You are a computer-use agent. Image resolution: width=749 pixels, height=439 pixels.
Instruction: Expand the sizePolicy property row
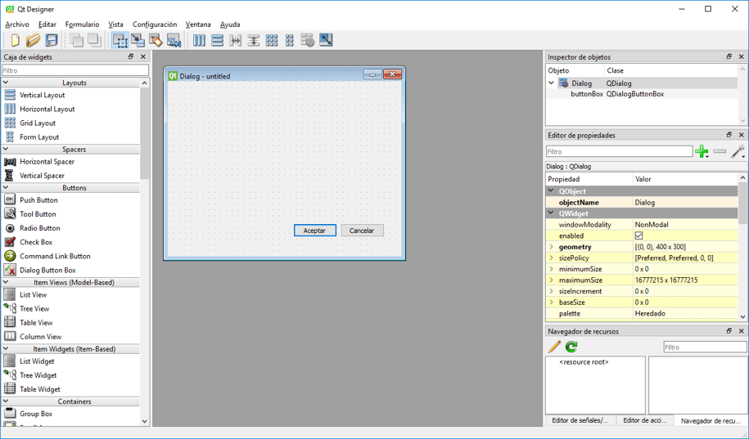pyautogui.click(x=551, y=258)
